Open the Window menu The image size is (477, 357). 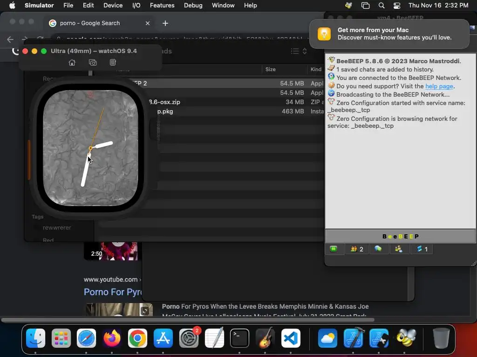tap(223, 5)
